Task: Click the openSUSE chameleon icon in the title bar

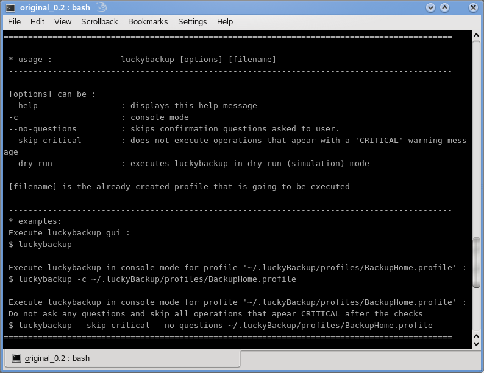Action: [x=102, y=7]
